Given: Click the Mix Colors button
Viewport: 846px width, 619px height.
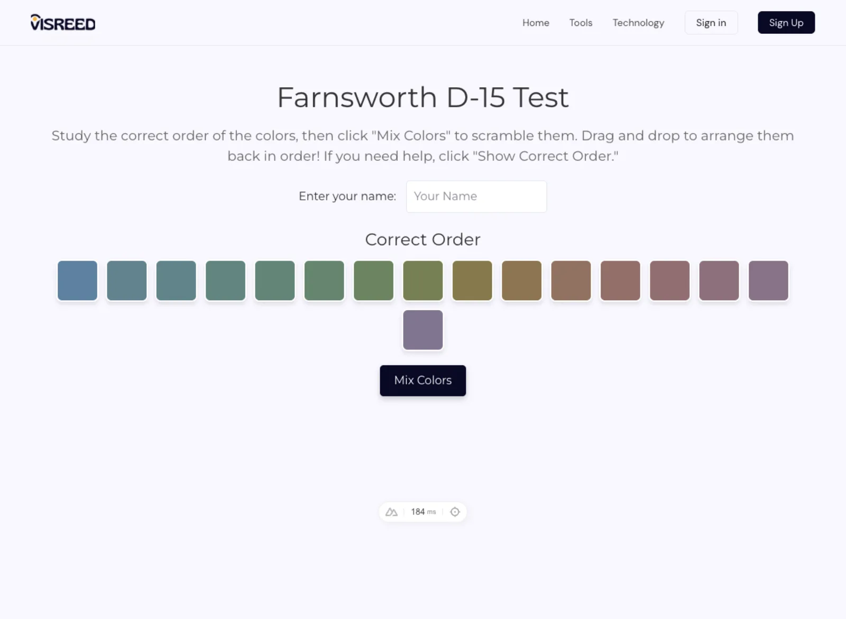Looking at the screenshot, I should pyautogui.click(x=423, y=381).
